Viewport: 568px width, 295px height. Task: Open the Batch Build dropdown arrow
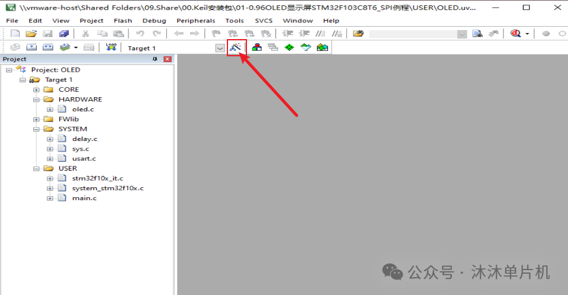click(76, 48)
